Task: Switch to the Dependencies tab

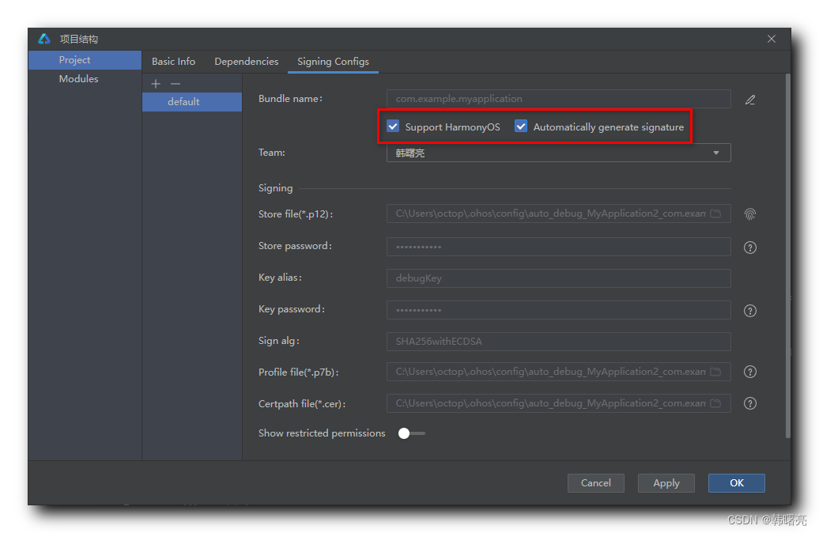Action: [246, 61]
